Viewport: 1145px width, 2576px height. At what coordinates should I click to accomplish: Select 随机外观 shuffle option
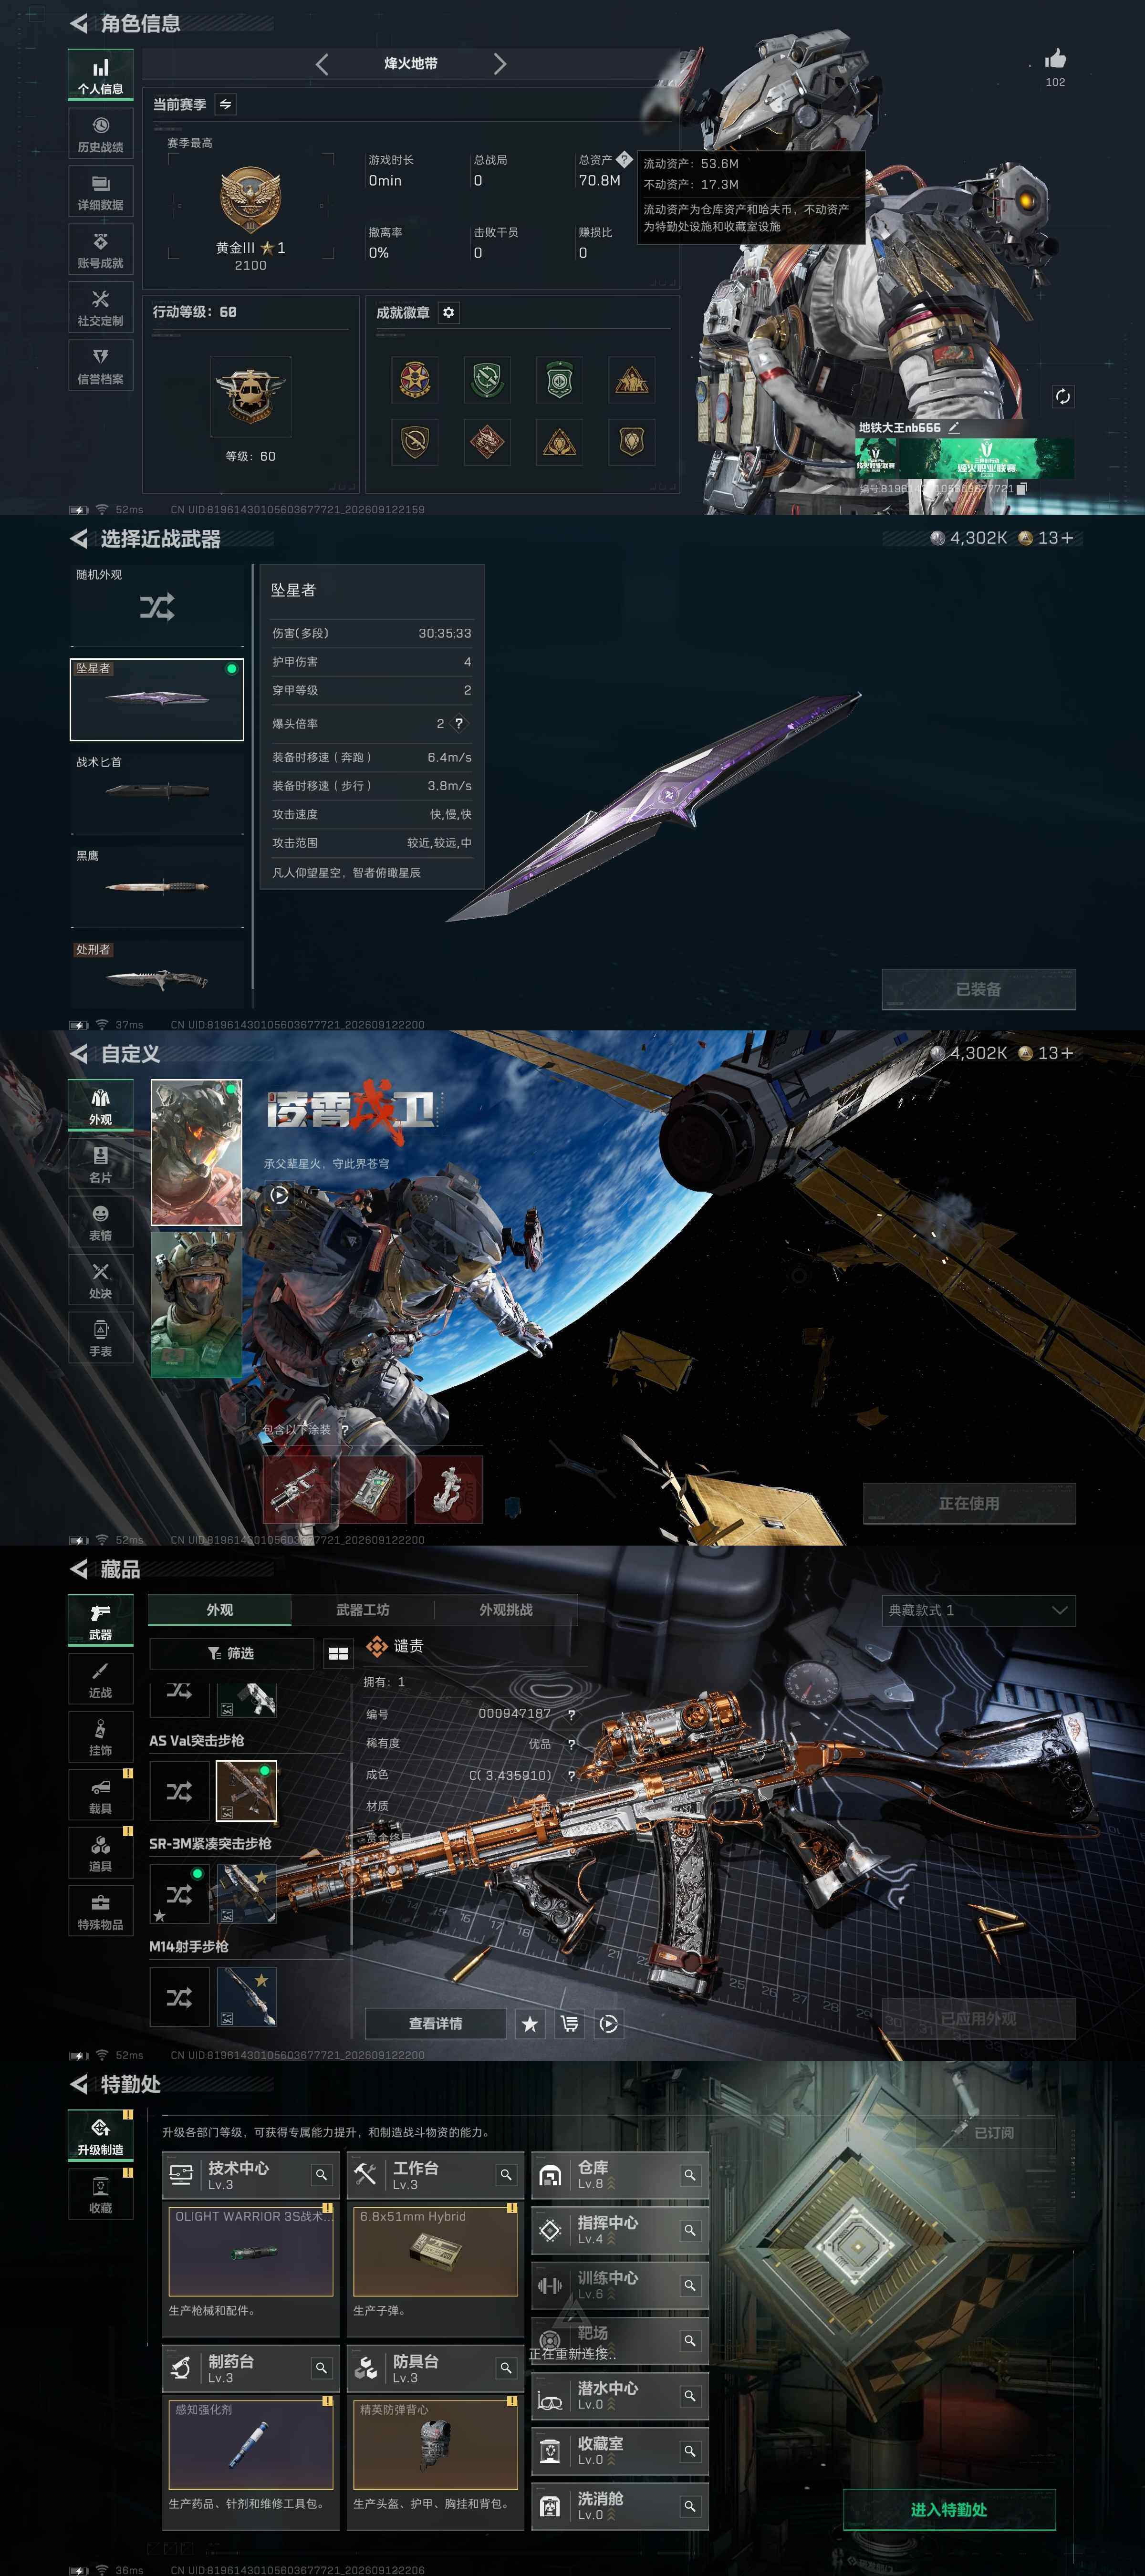pyautogui.click(x=157, y=605)
